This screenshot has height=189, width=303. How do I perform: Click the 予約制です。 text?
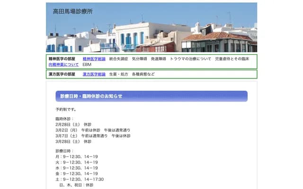[x=66, y=109]
